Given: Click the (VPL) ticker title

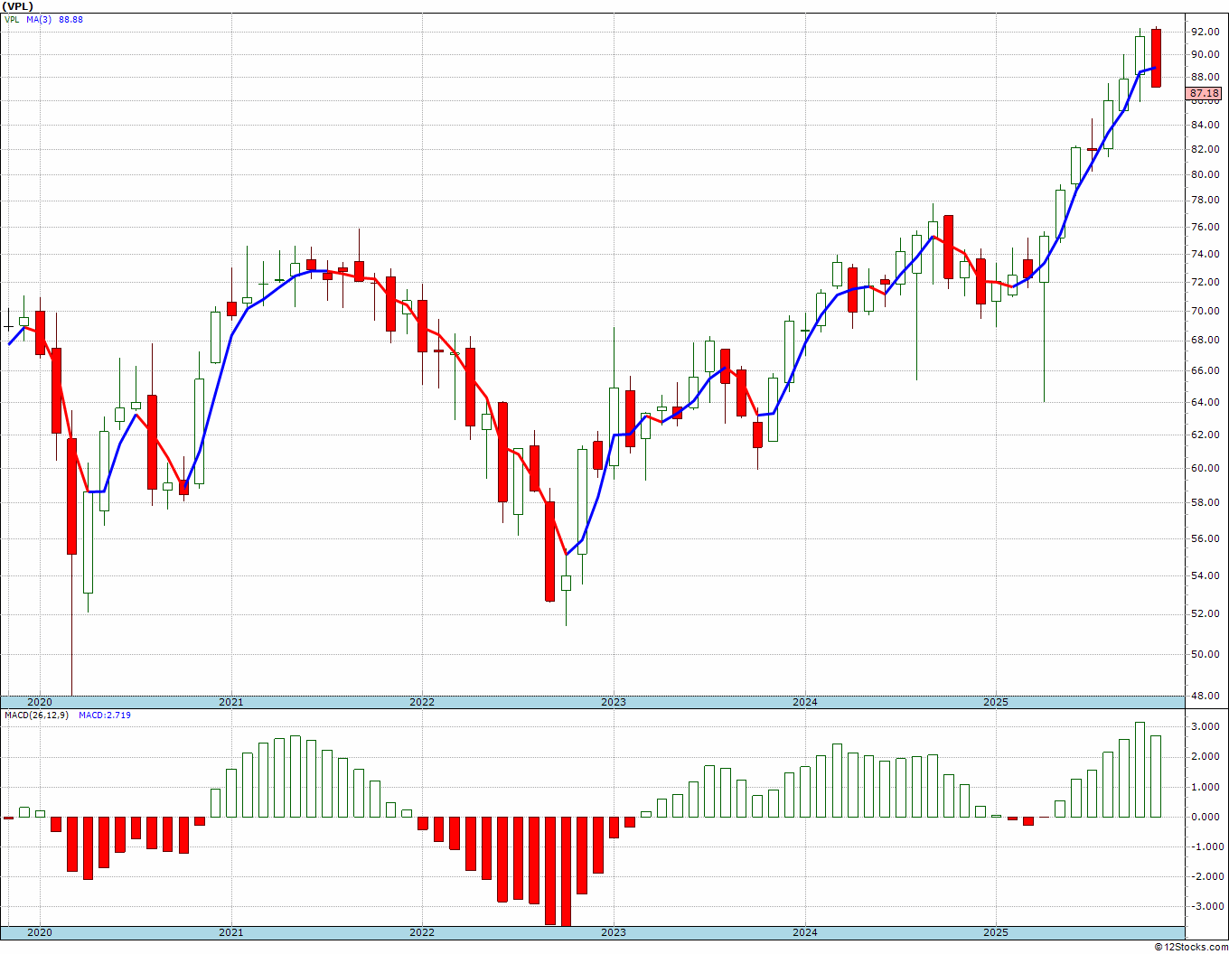Looking at the screenshot, I should coord(17,6).
